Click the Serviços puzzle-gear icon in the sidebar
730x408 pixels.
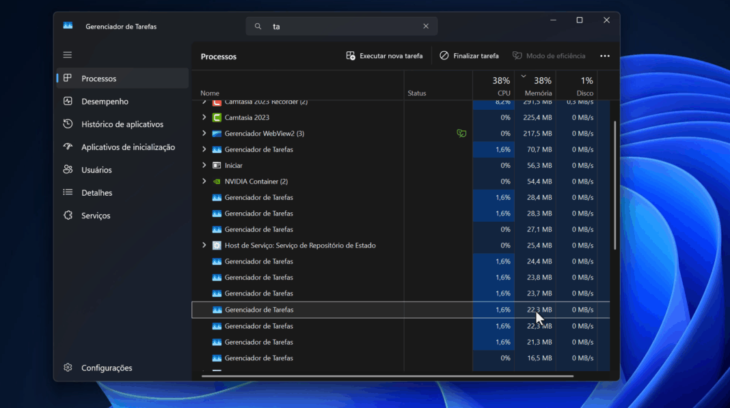click(x=68, y=215)
